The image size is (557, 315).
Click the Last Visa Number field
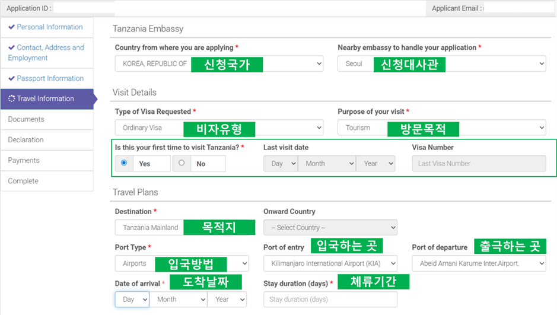[x=479, y=163]
